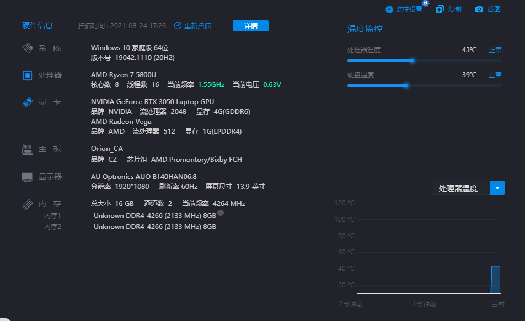The height and width of the screenshot is (321, 525).
Task: Click the 处理器温度 progress slider handle
Action: pos(412,61)
